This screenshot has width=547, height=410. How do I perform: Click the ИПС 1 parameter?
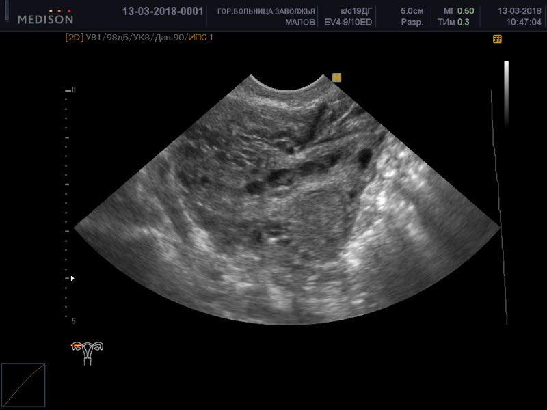click(201, 38)
